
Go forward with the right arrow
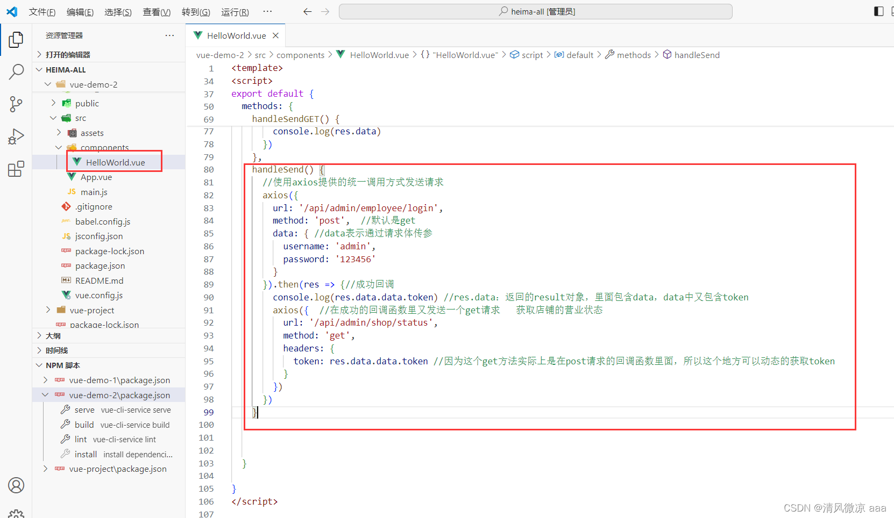(x=325, y=11)
